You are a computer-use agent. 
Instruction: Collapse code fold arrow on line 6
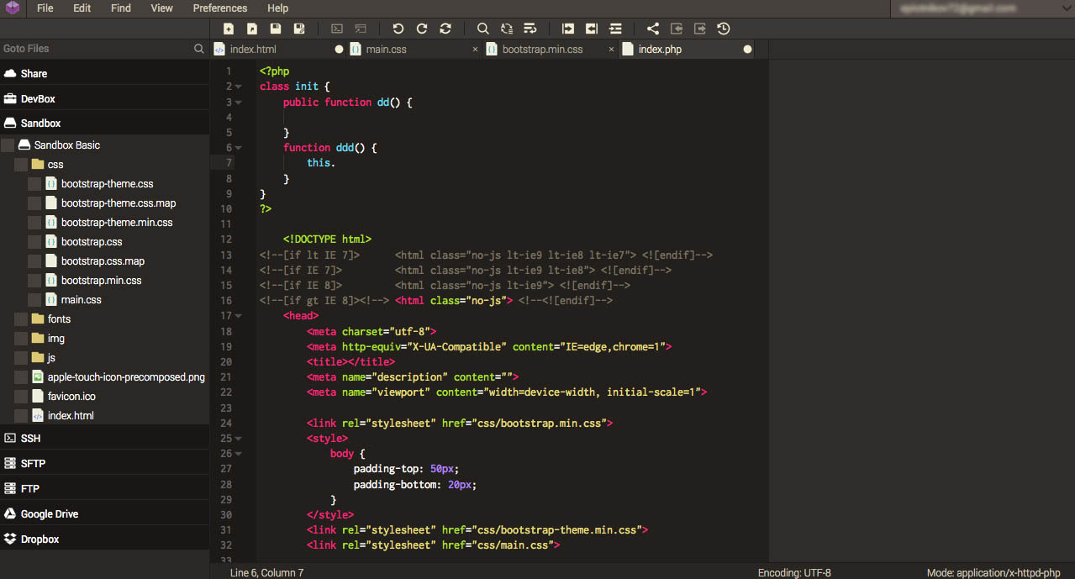pos(239,148)
